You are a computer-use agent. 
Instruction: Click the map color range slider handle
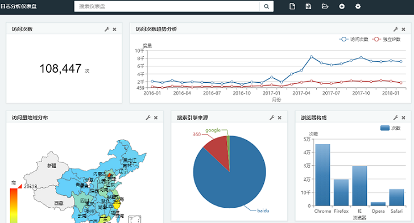tap(20, 186)
